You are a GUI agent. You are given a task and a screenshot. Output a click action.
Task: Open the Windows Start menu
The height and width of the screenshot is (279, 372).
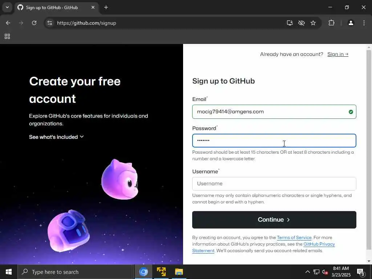click(x=9, y=272)
